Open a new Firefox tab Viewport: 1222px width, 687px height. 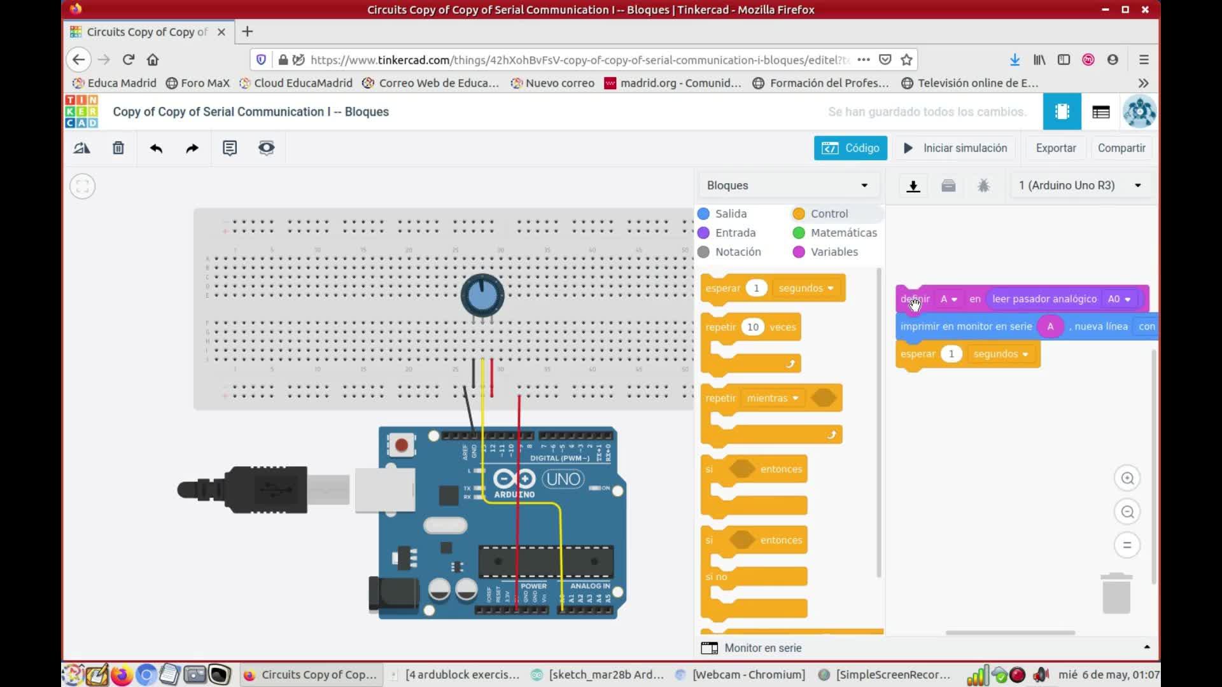tap(248, 31)
